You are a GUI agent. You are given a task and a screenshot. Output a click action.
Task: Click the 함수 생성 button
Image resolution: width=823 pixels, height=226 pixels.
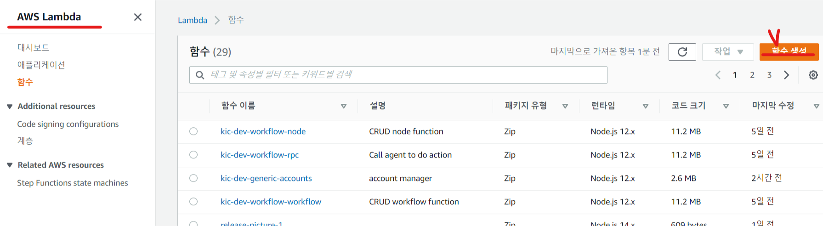[x=789, y=51]
